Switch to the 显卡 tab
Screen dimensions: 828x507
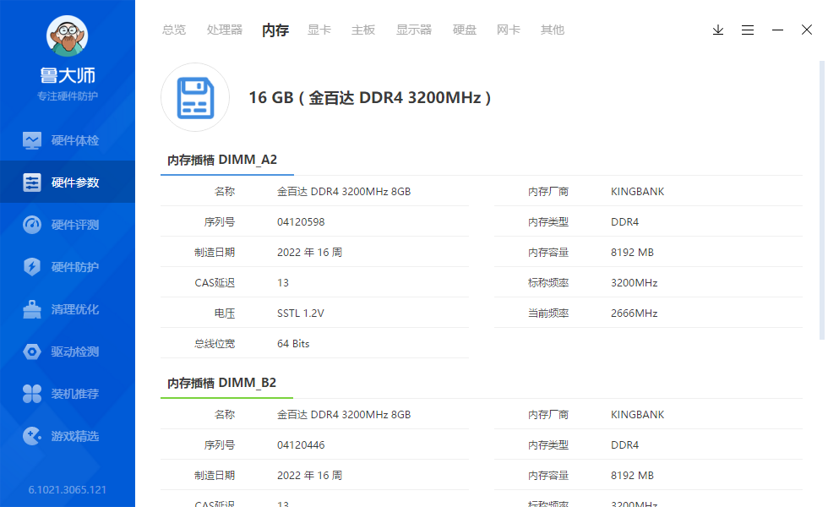319,30
